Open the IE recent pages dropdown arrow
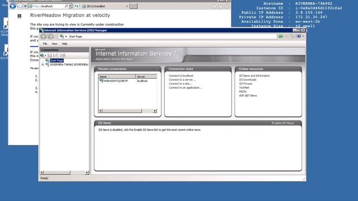This screenshot has height=201, width=358. click(x=25, y=6)
